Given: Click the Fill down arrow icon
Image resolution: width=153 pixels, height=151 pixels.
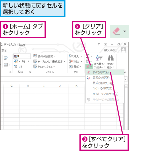Looking at the screenshot, I should click(88, 61).
